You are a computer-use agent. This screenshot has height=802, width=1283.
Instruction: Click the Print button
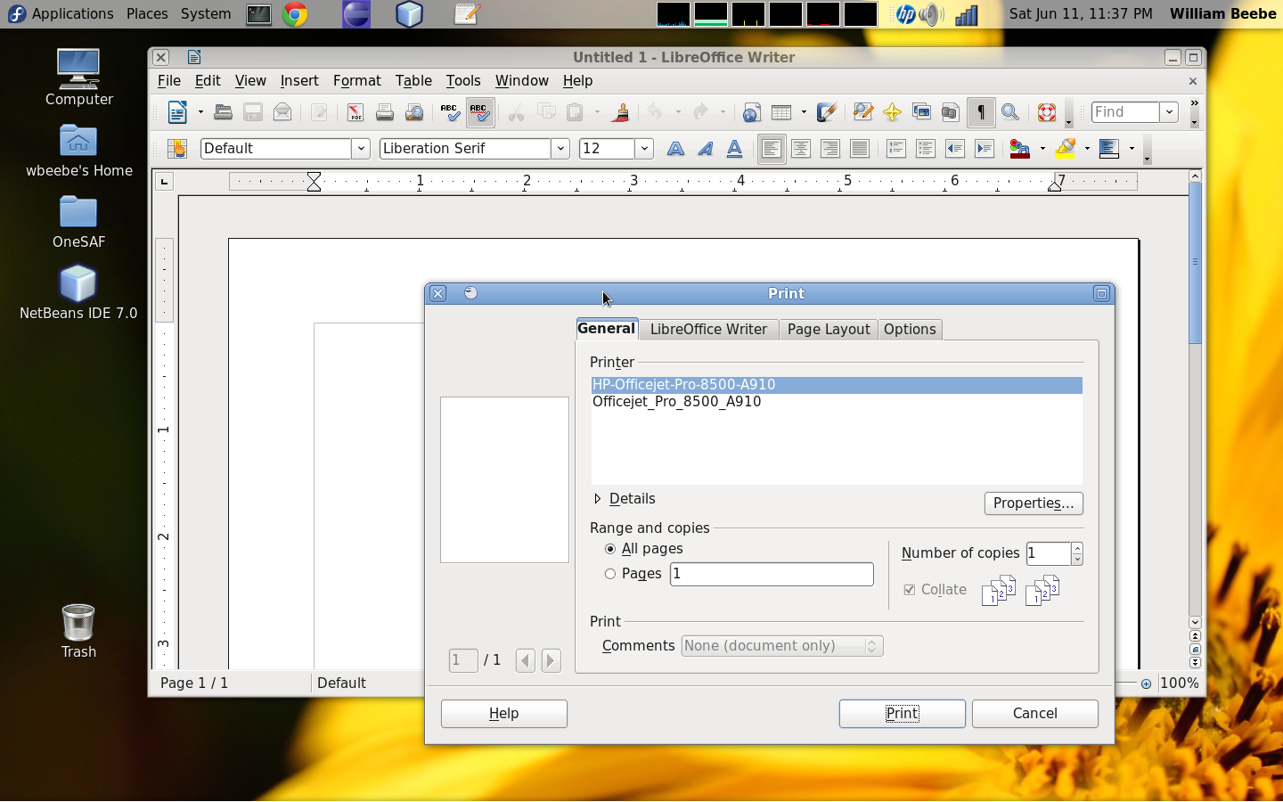pyautogui.click(x=902, y=714)
